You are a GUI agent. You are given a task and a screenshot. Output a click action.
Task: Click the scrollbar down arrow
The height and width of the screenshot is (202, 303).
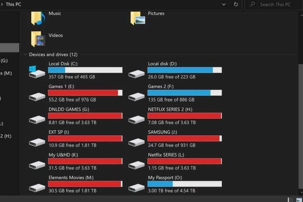[301, 192]
